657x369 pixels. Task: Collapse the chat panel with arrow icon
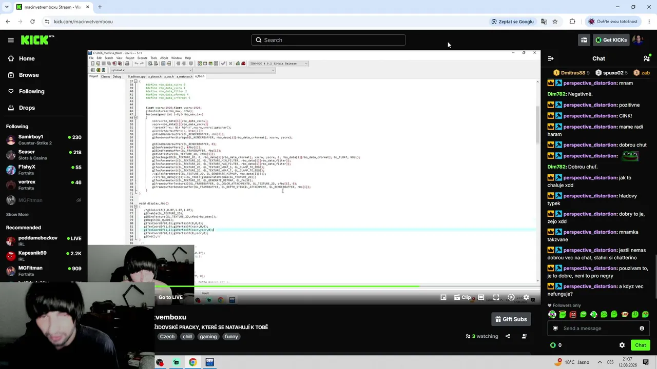click(551, 58)
